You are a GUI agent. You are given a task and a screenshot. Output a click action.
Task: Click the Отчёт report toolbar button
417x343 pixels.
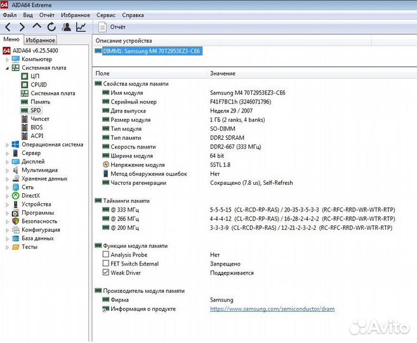112,27
